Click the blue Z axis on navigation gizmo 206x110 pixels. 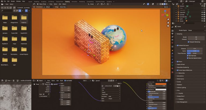pyautogui.click(x=165, y=11)
